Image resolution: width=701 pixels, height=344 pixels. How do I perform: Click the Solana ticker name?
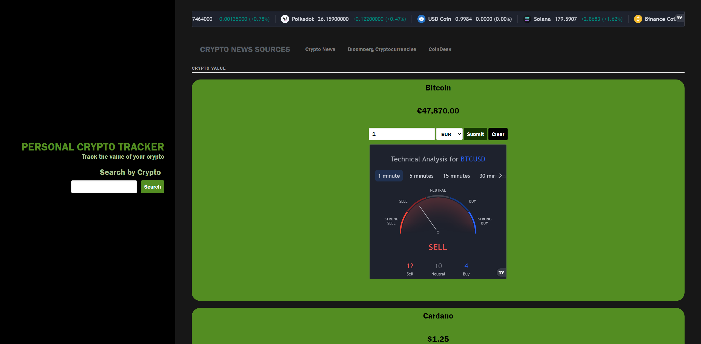542,19
